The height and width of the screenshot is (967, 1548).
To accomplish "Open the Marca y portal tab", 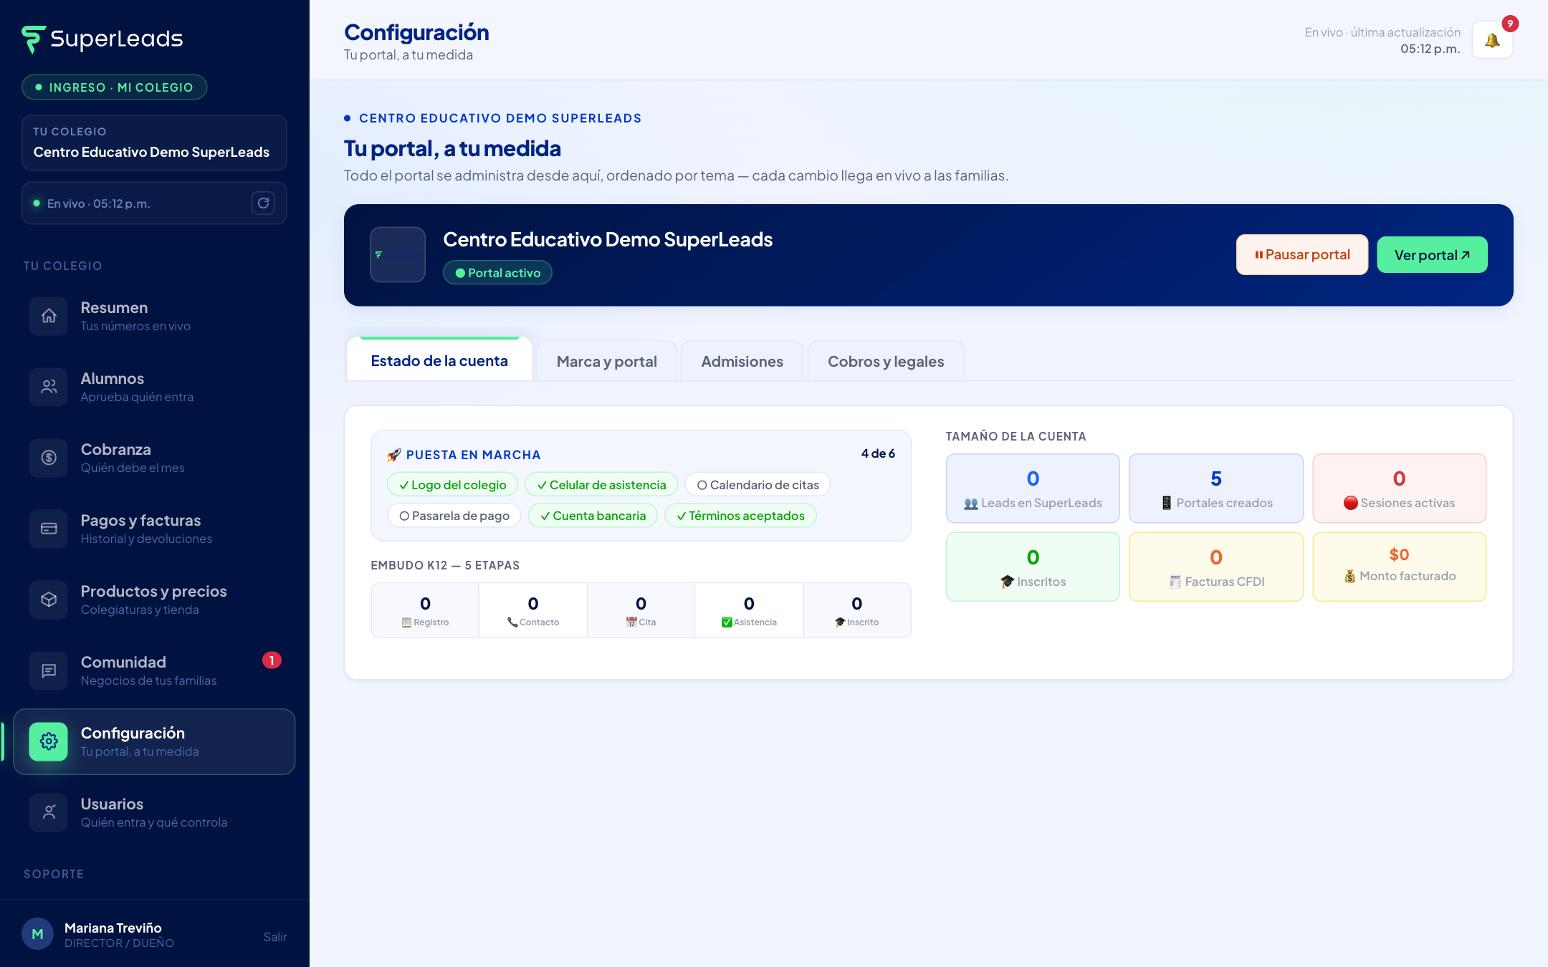I will point(607,361).
